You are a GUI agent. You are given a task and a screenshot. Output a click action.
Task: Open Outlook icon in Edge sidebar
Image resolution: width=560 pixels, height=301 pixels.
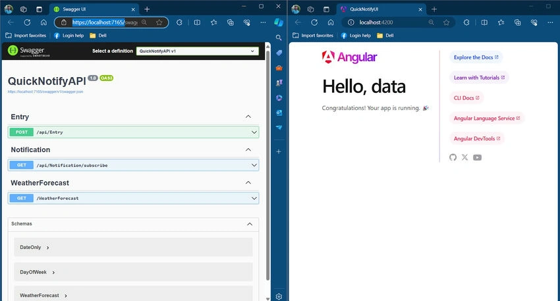coord(279,113)
